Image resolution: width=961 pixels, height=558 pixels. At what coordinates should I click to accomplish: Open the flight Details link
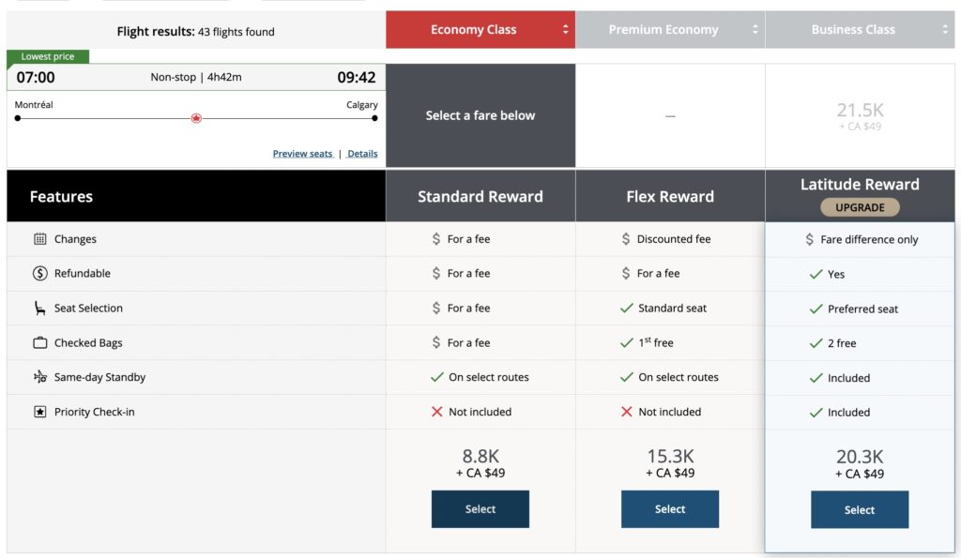click(362, 154)
